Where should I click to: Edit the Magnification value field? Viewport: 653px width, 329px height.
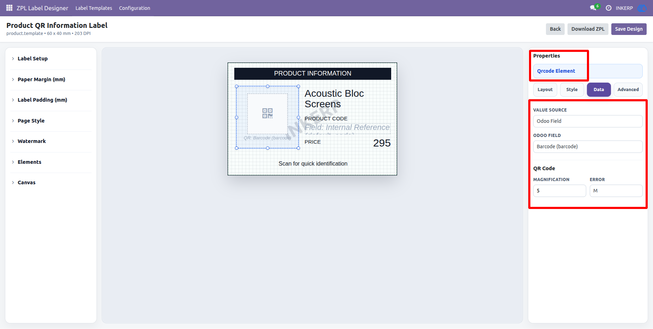pyautogui.click(x=559, y=191)
